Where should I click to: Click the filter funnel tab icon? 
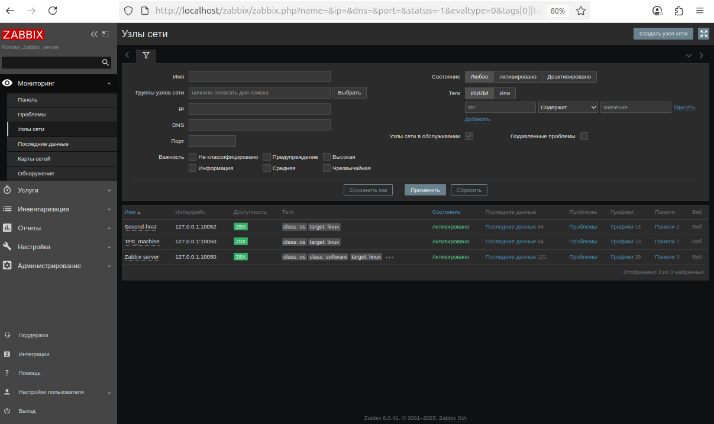[146, 55]
